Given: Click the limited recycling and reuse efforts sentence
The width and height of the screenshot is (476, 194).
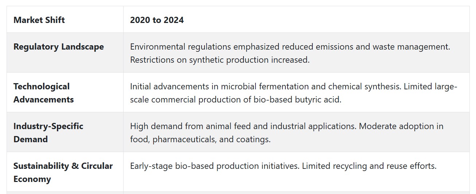Looking at the screenshot, I should (369, 166).
